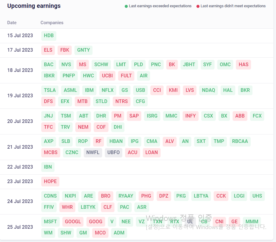Screen dimensions: 276x242
Task: Open the FCX ticker chip
Action: (x=257, y=116)
